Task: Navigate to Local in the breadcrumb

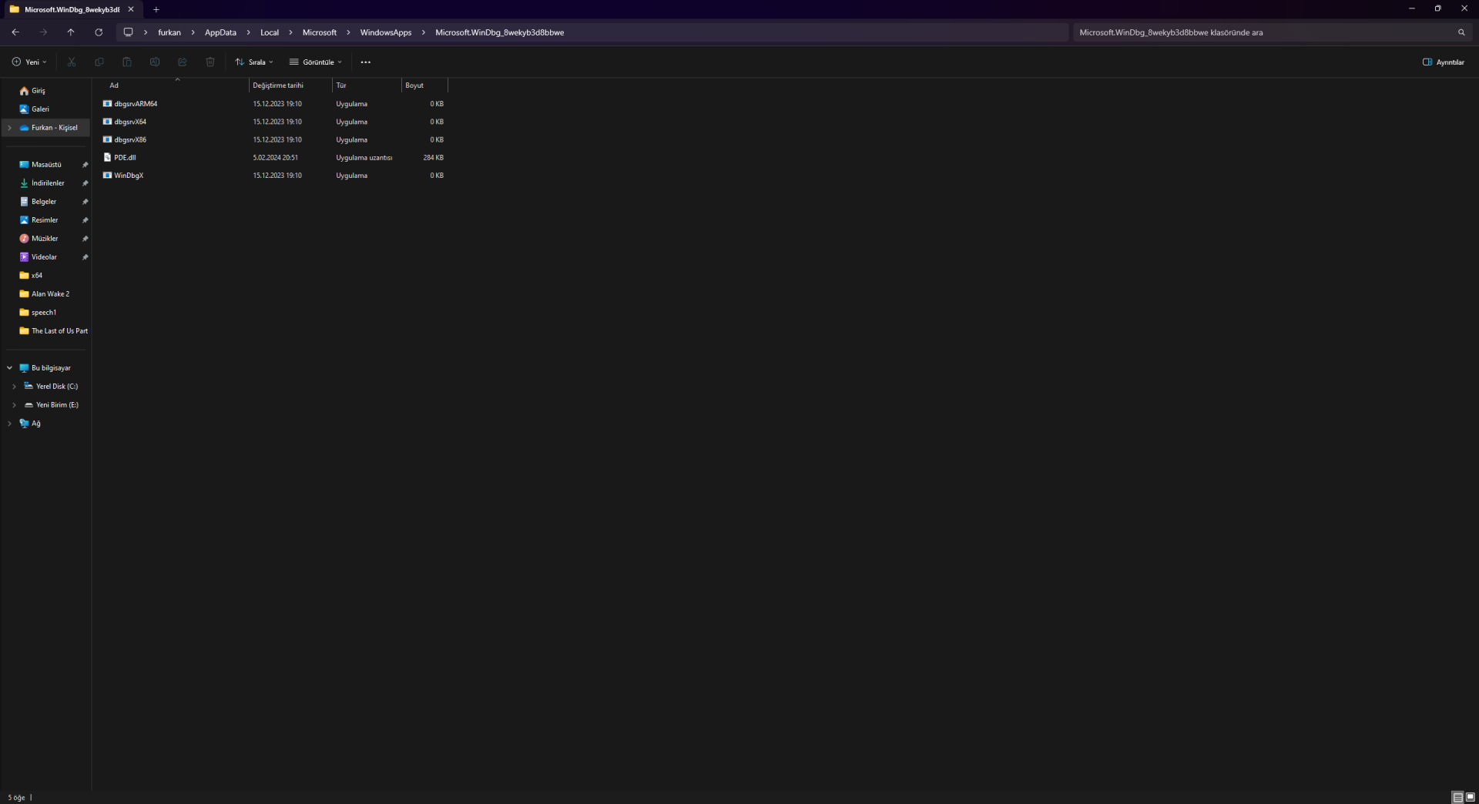Action: click(x=270, y=32)
